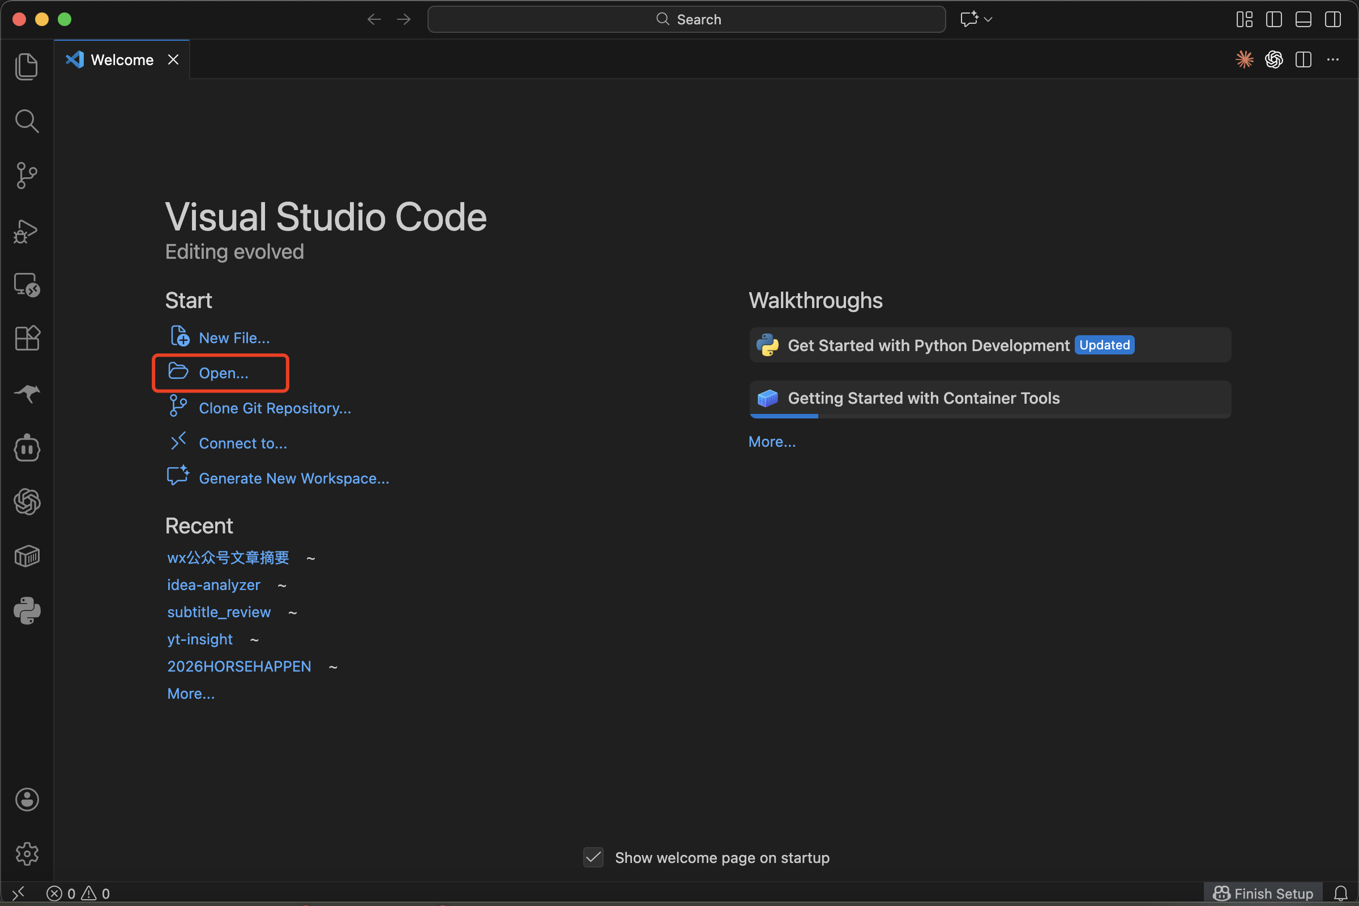Viewport: 1359px width, 906px height.
Task: Open recent folder idea-analyzer
Action: pyautogui.click(x=214, y=585)
